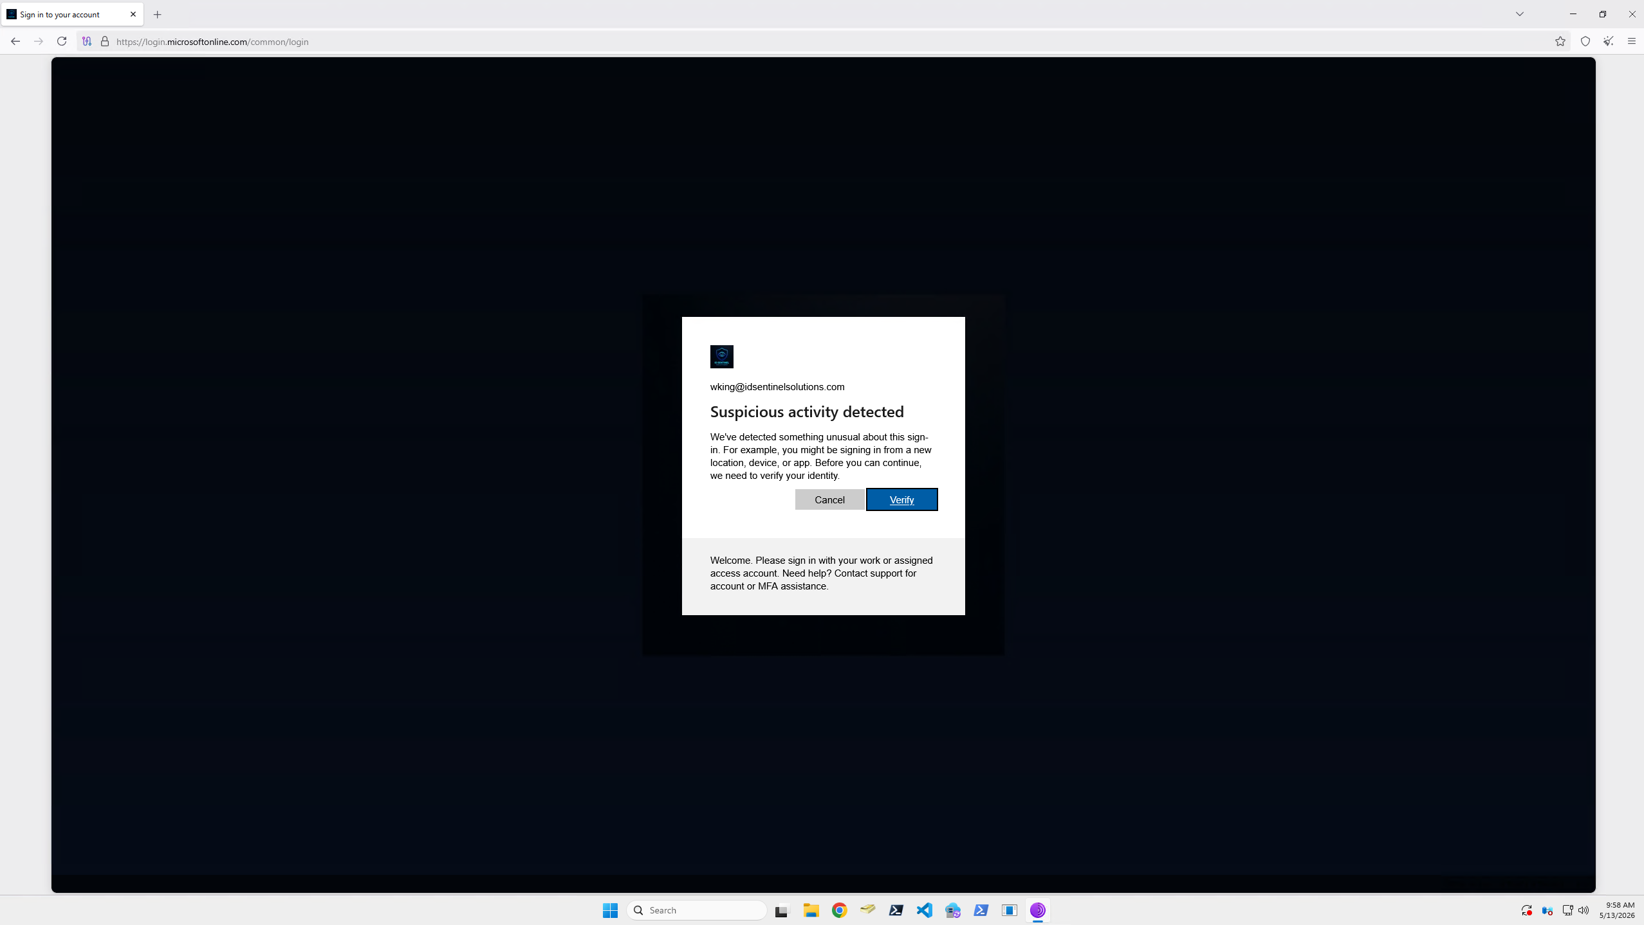Open Visual Studio Code from the taskbar
Image resolution: width=1644 pixels, height=925 pixels.
tap(924, 910)
